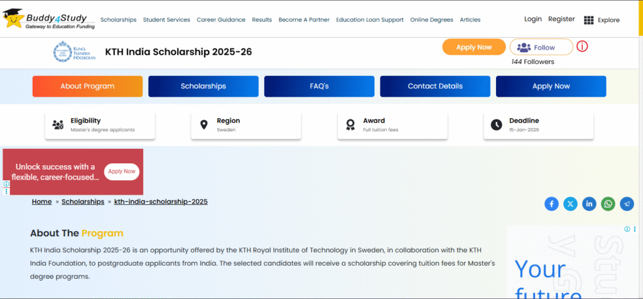Click the Award ribbon icon

coord(350,124)
